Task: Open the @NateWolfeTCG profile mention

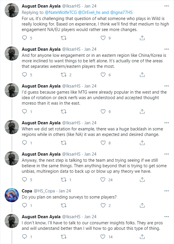Action: (x=61, y=12)
